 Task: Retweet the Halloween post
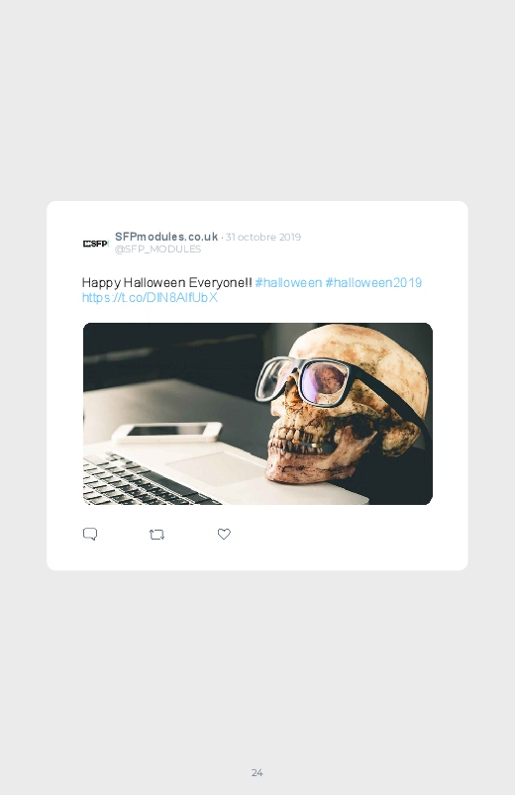tap(156, 535)
